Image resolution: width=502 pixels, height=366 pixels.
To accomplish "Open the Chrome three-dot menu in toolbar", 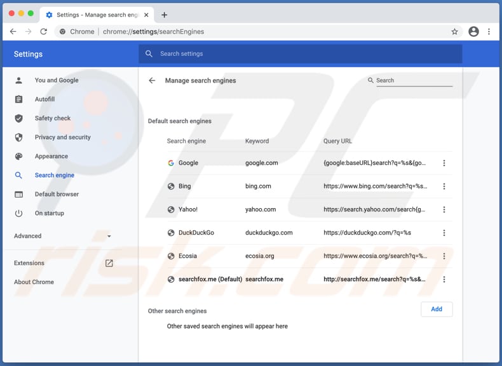I will pyautogui.click(x=489, y=32).
